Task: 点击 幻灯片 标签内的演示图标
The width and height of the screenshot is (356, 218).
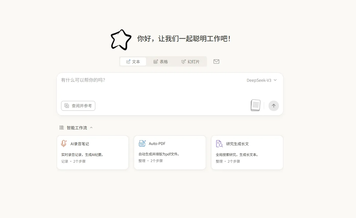Action: [x=183, y=61]
